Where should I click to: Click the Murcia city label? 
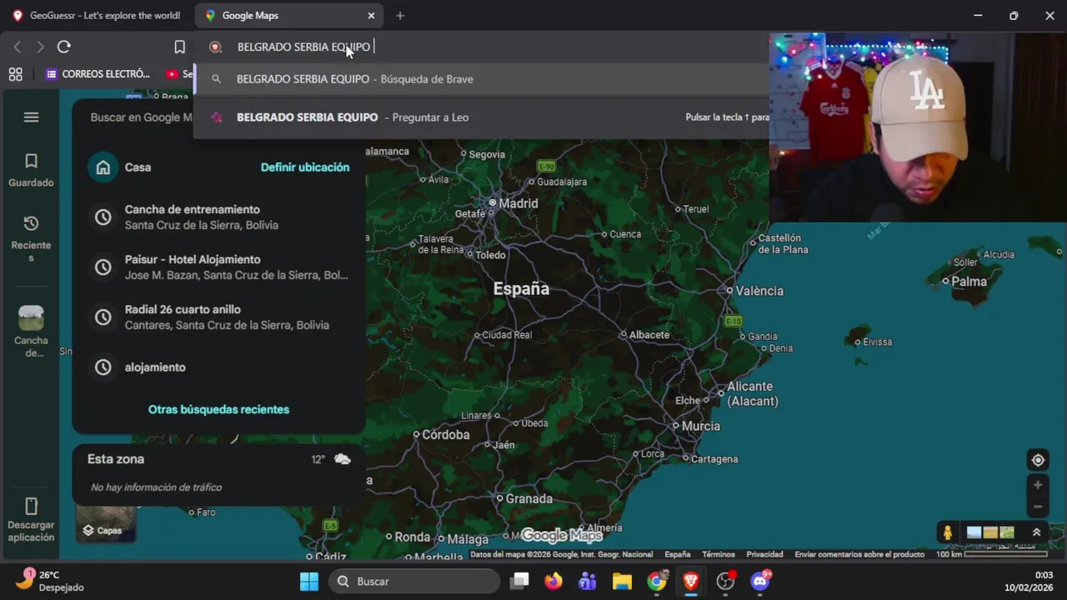[x=700, y=426]
